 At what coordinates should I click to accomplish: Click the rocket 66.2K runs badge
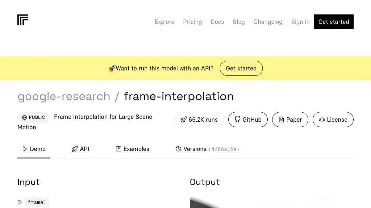tap(199, 120)
